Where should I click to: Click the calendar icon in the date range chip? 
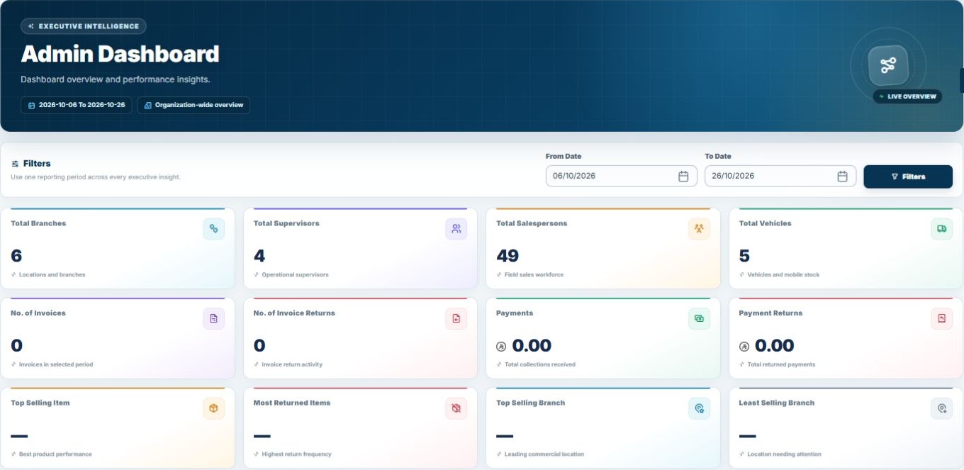point(31,105)
